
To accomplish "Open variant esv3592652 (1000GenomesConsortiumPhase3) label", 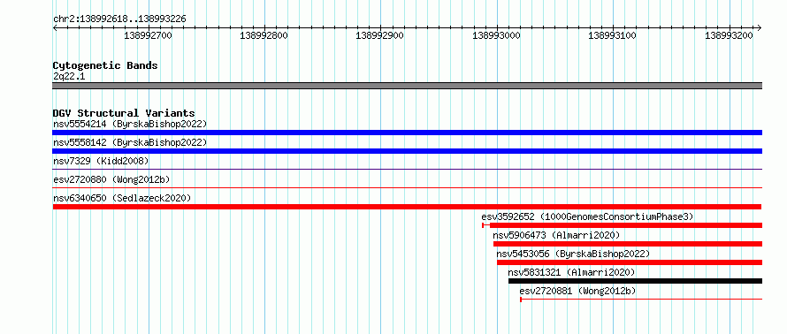I will [587, 216].
